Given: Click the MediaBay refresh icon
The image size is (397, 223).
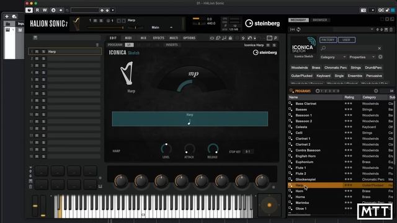Looking at the screenshot, I should tap(299, 30).
